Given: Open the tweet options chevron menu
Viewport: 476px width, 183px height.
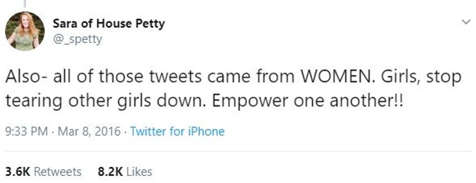Looking at the screenshot, I should pyautogui.click(x=465, y=22).
